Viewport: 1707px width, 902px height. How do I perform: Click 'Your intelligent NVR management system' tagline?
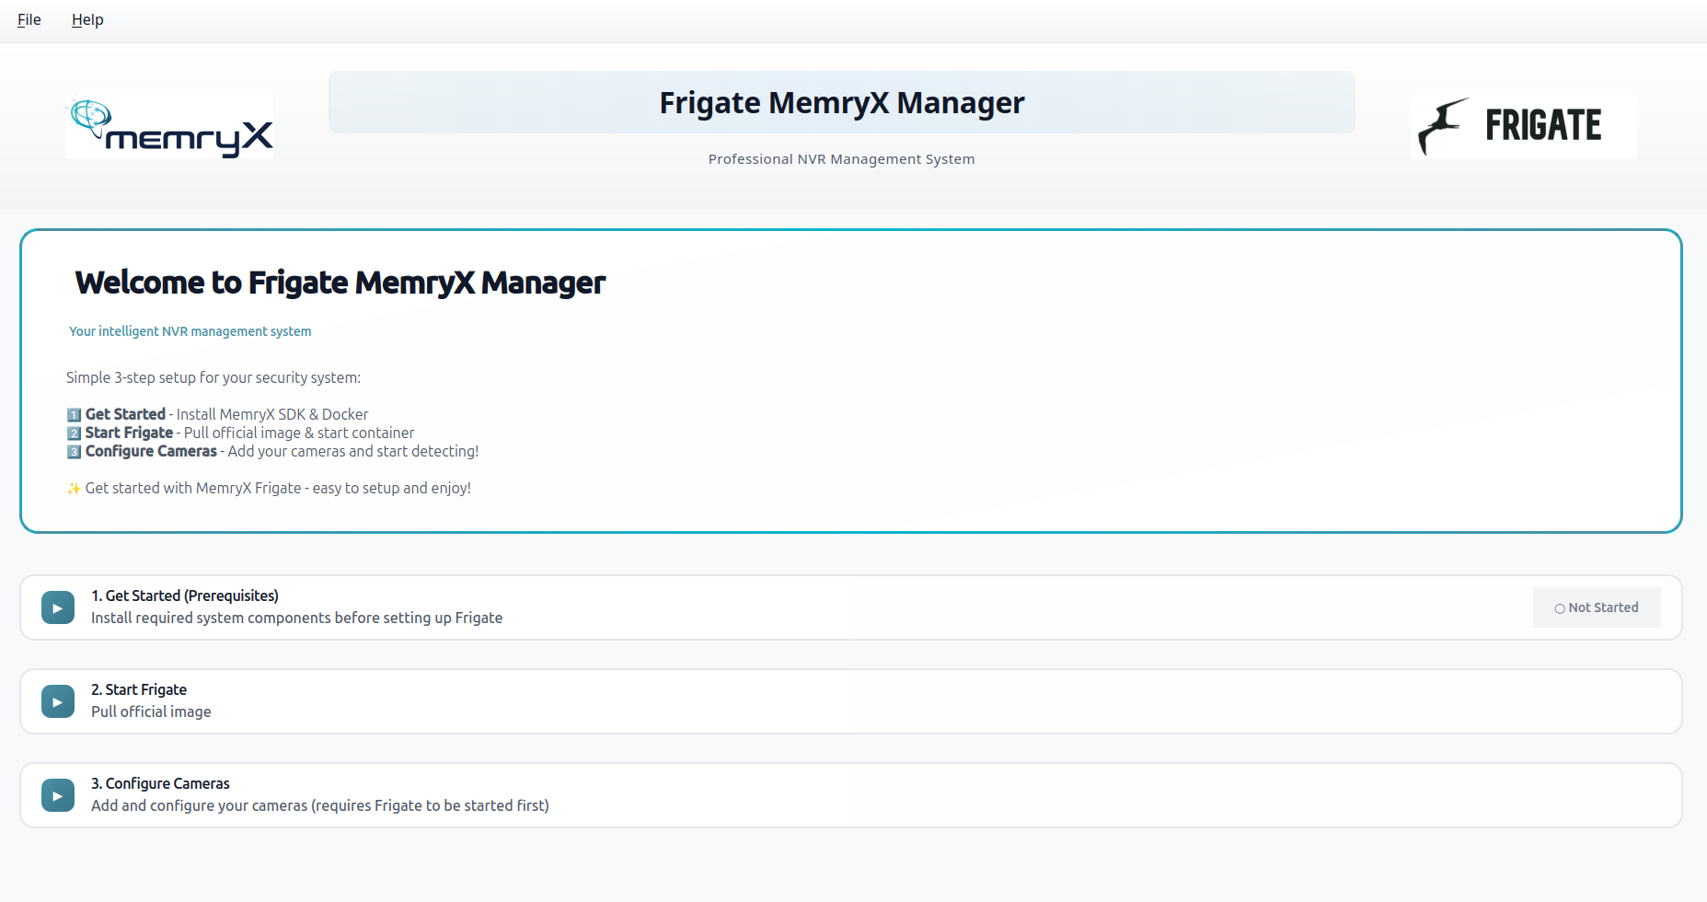pyautogui.click(x=190, y=331)
